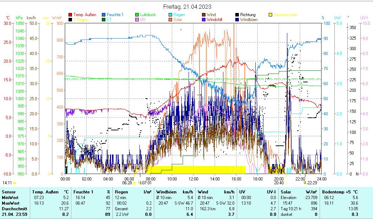Click the yellow Sonnenschein legend square
The image size is (373, 219).
coord(270,15)
